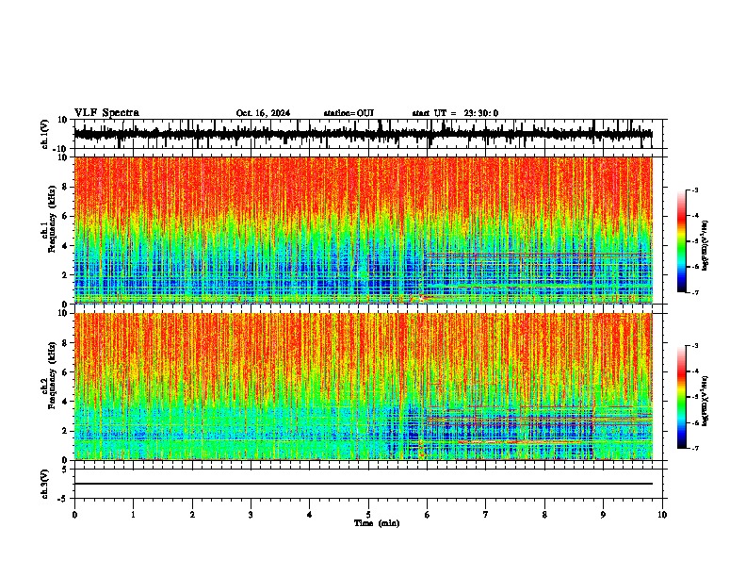Click the time axis tick label 7
Viewport: 746px width, 577px height.
(486, 515)
